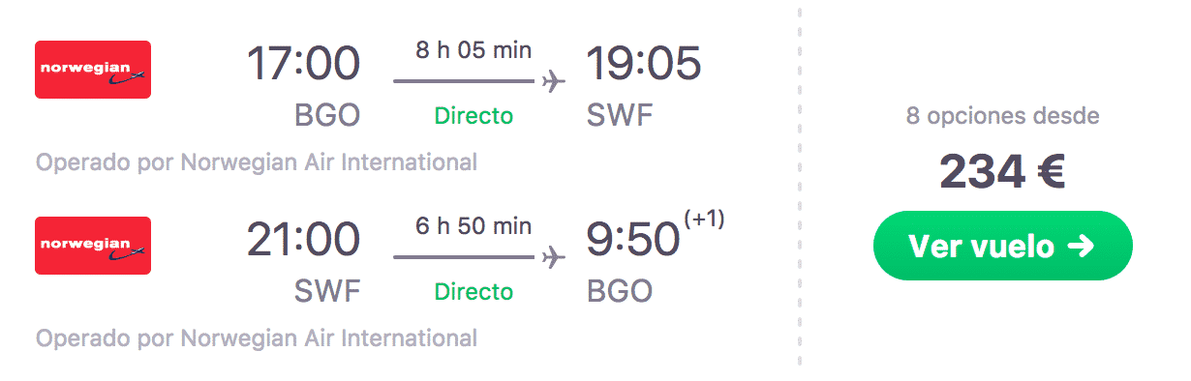Image resolution: width=1191 pixels, height=381 pixels.
Task: Click the Norwegian logo on outbound flight
Action: (x=93, y=70)
